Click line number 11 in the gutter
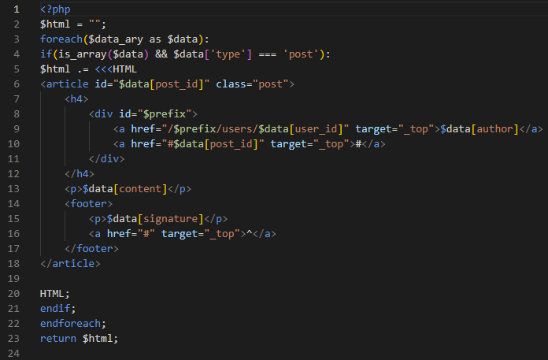 [13, 159]
